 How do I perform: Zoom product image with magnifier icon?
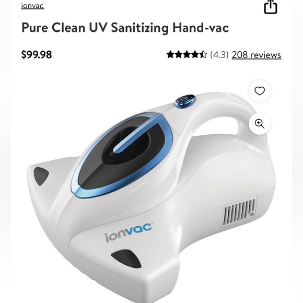(260, 124)
